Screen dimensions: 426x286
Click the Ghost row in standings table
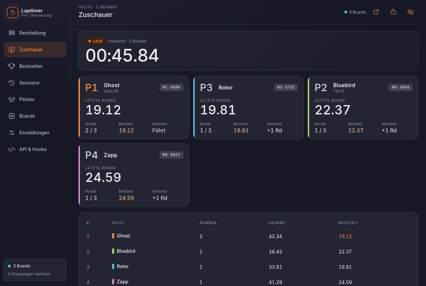coord(248,236)
